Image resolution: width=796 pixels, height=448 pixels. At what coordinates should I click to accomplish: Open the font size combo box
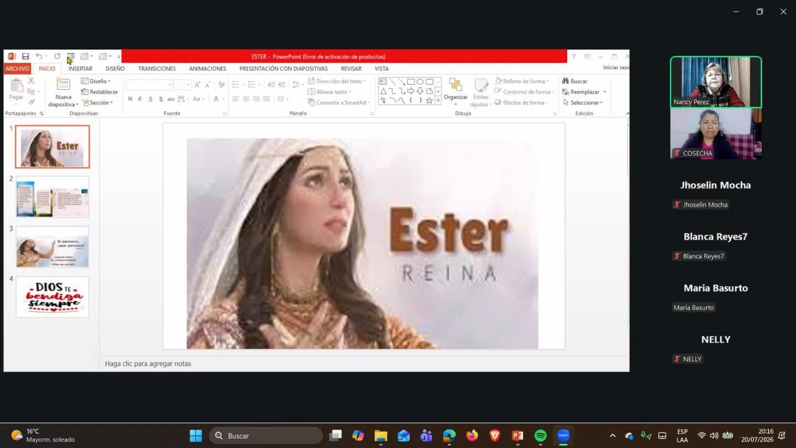(182, 85)
